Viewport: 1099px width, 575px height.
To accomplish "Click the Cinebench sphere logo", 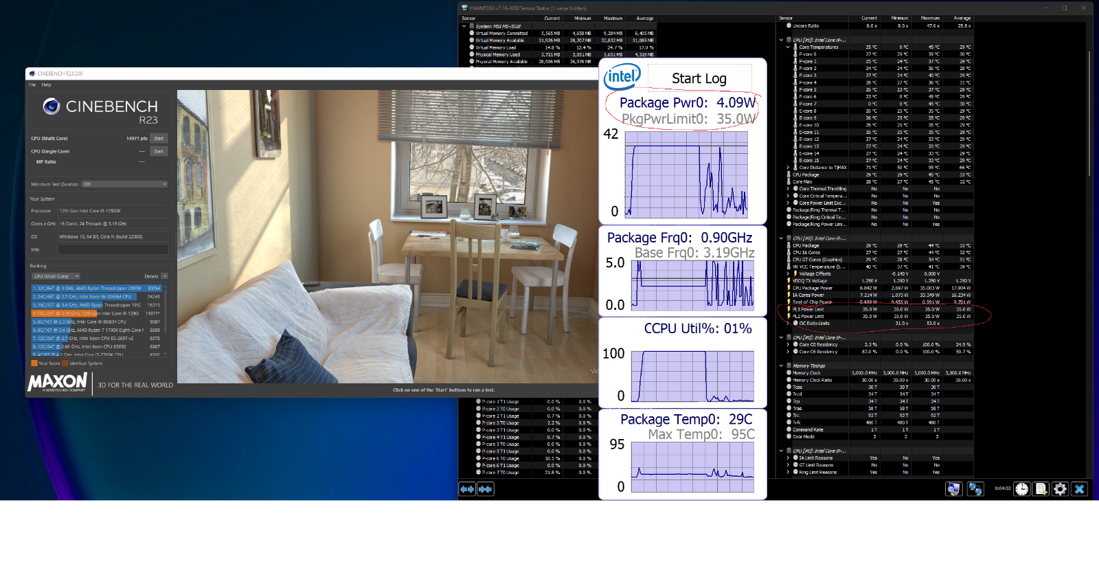I will point(52,106).
